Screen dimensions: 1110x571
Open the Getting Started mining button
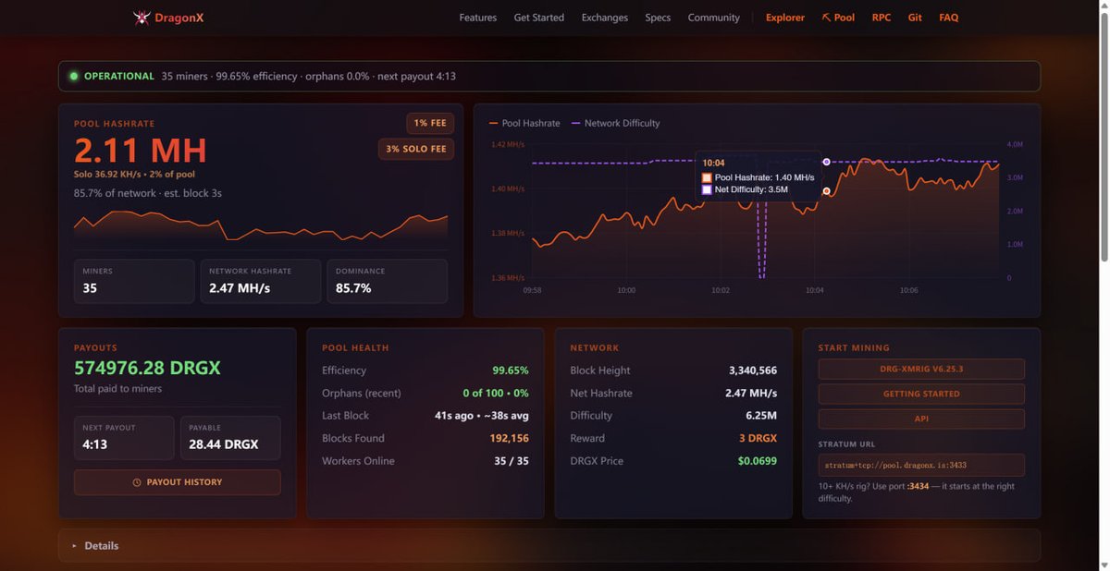click(921, 394)
